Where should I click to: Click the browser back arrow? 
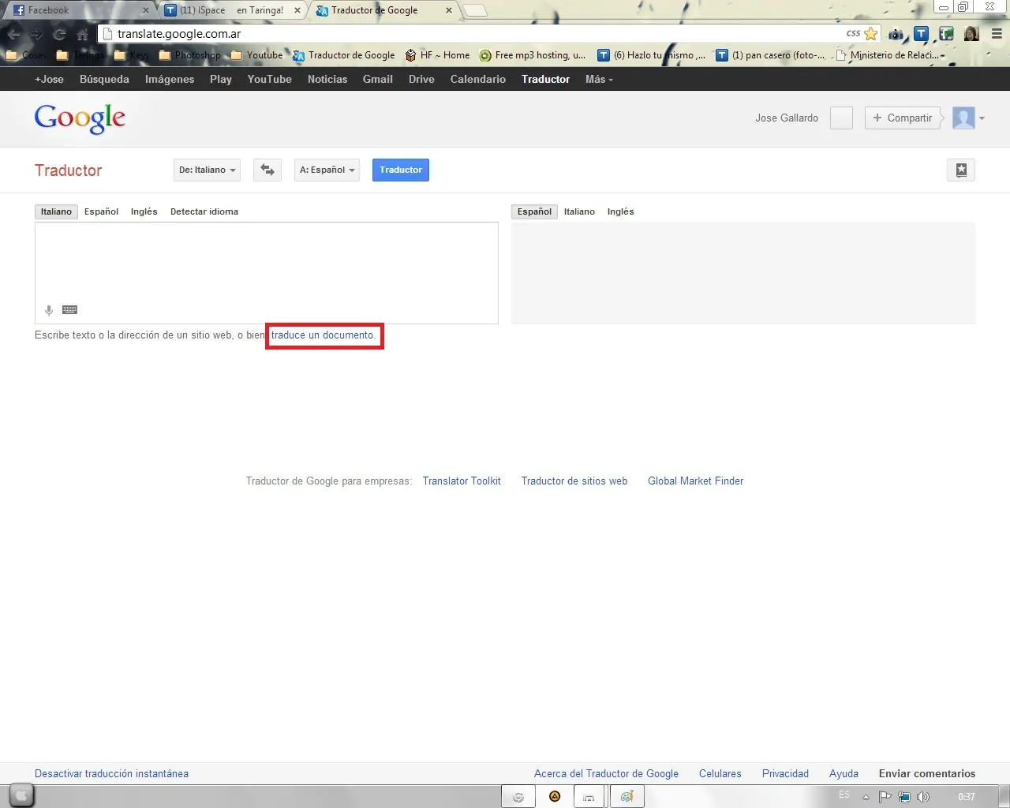pyautogui.click(x=13, y=34)
